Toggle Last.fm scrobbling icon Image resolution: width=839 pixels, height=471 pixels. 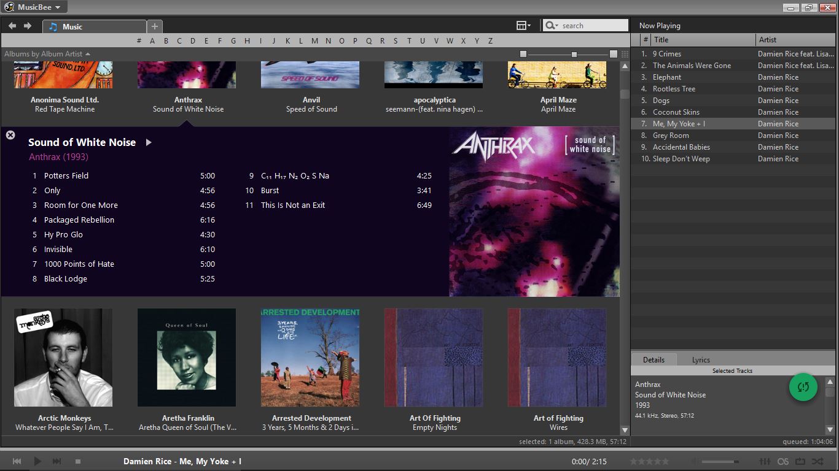(x=783, y=461)
